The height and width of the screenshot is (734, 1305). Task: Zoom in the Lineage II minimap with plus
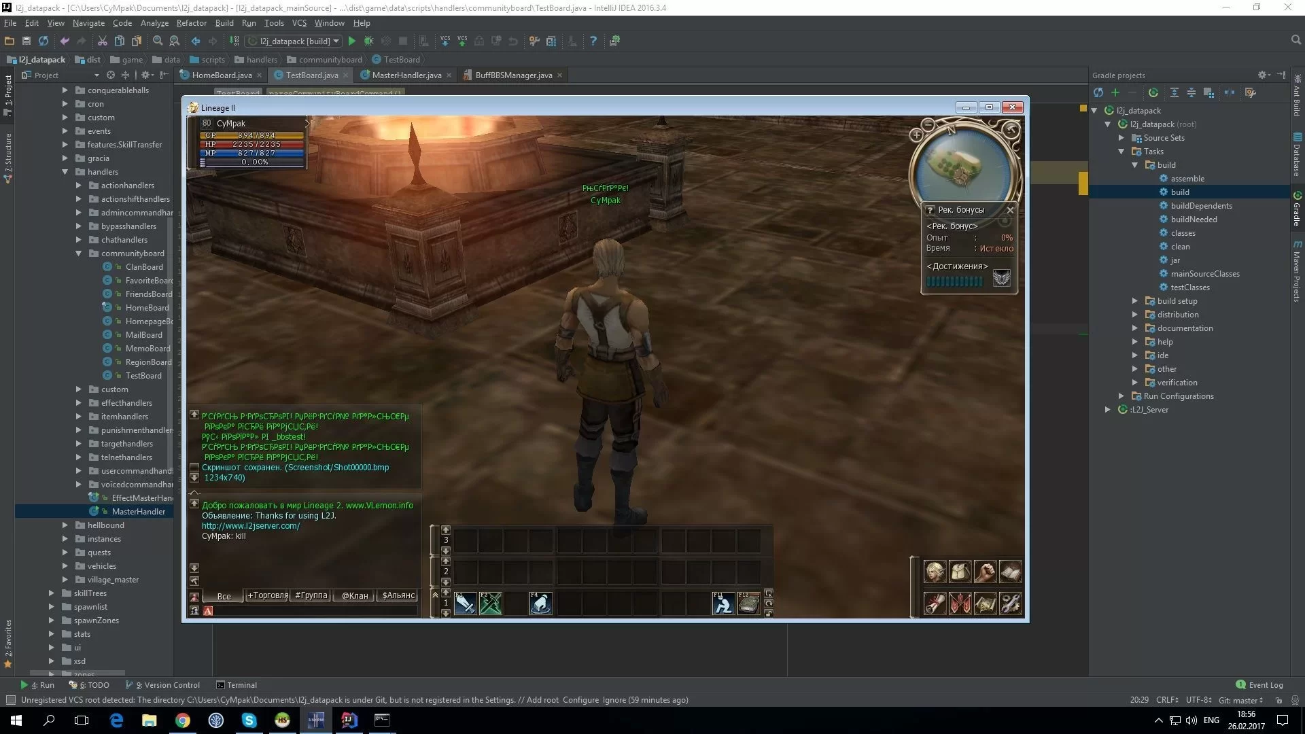(916, 135)
